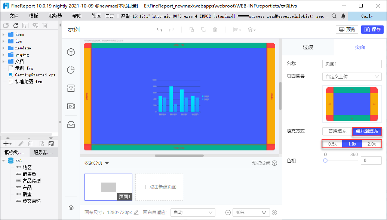Open the video media component icon
The height and width of the screenshot is (220, 387).
tap(71, 106)
